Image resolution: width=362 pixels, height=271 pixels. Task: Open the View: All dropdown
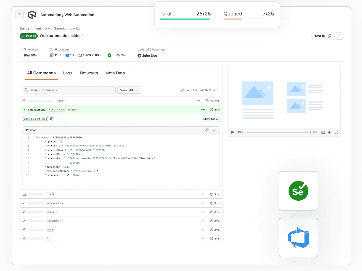tap(129, 90)
